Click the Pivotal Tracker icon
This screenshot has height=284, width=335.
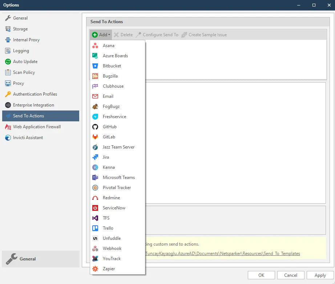pyautogui.click(x=95, y=188)
